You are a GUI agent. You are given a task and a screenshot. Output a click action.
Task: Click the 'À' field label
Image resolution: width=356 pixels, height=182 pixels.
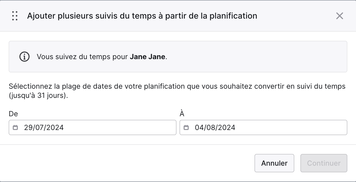[x=182, y=113]
